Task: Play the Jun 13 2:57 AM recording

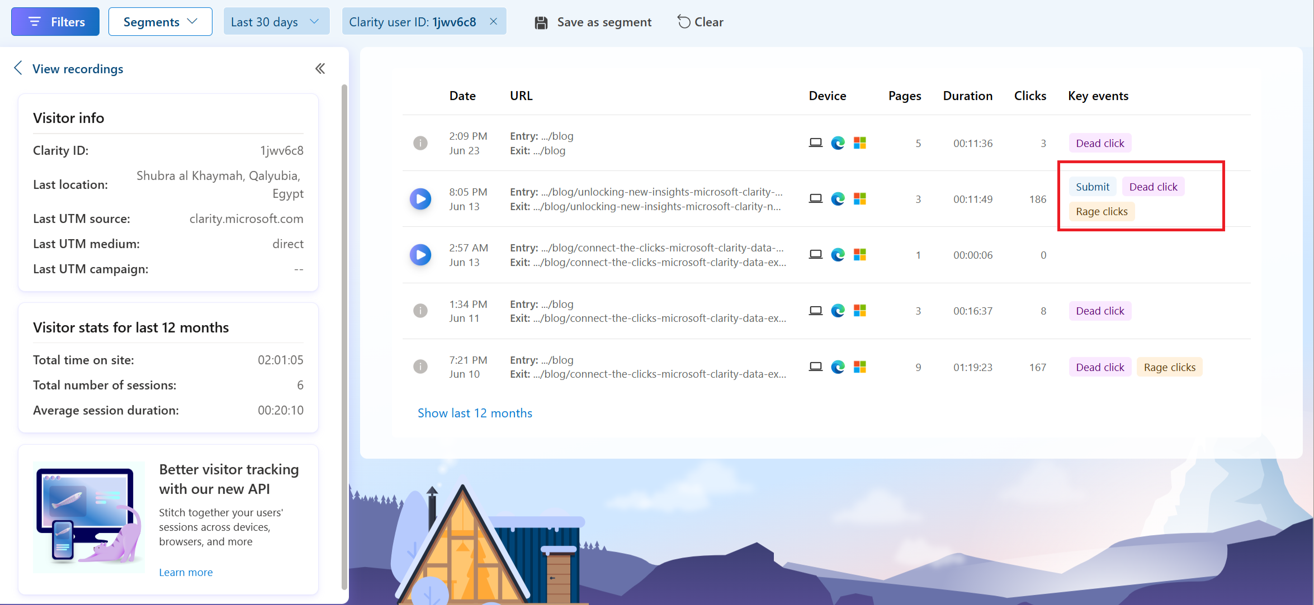Action: tap(420, 255)
